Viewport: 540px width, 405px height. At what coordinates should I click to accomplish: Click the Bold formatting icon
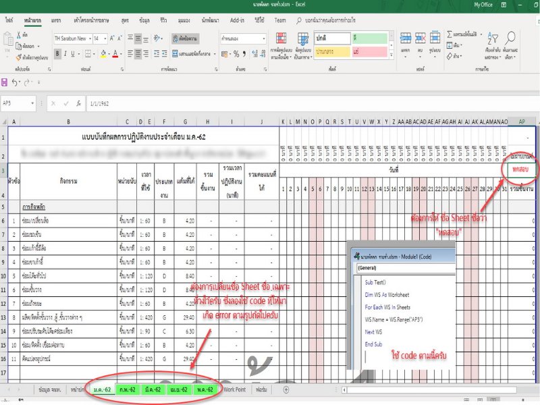click(59, 53)
